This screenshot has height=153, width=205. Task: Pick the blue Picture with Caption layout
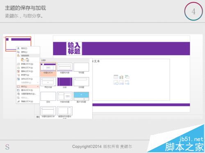point(81,96)
